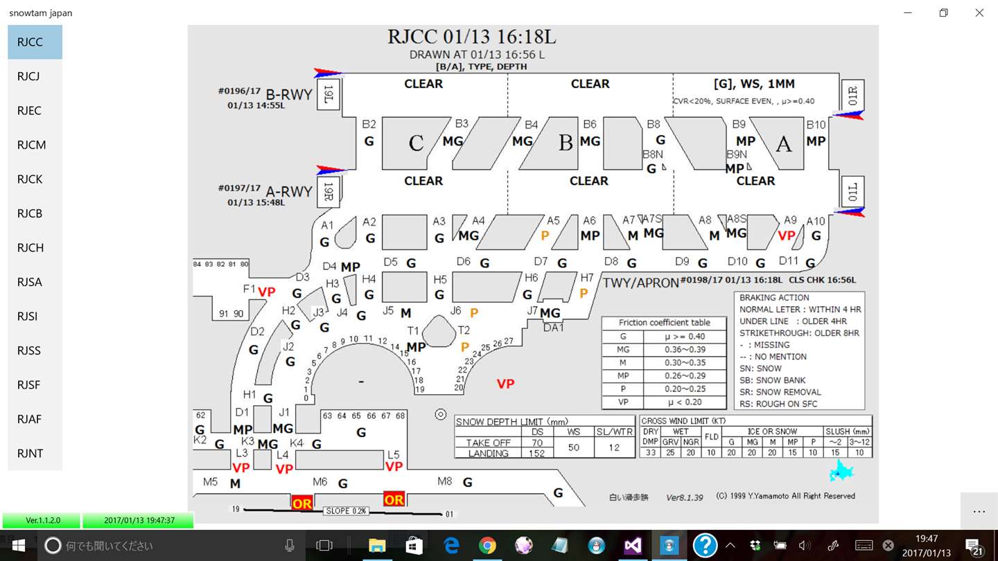The image size is (998, 561).
Task: Click the Cortana search box
Action: point(170,546)
